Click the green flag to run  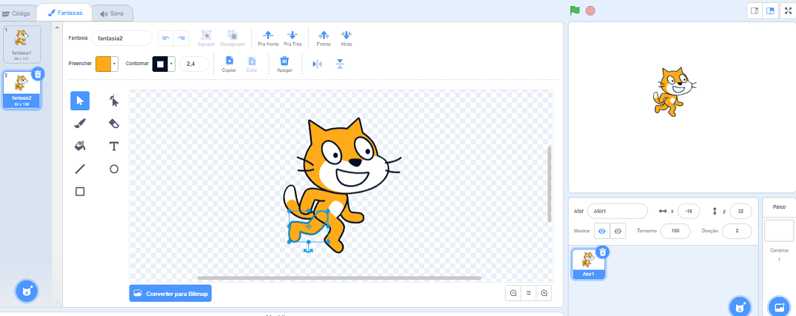pos(575,10)
